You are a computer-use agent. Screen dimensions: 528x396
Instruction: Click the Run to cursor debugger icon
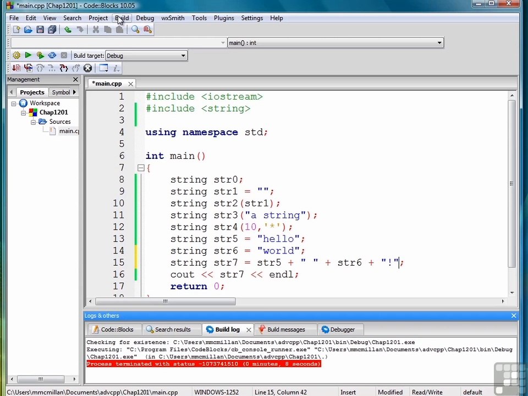(28, 68)
